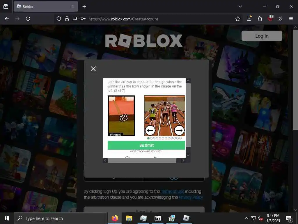Open network status in system tray
The width and height of the screenshot is (298, 224).
coord(253,218)
